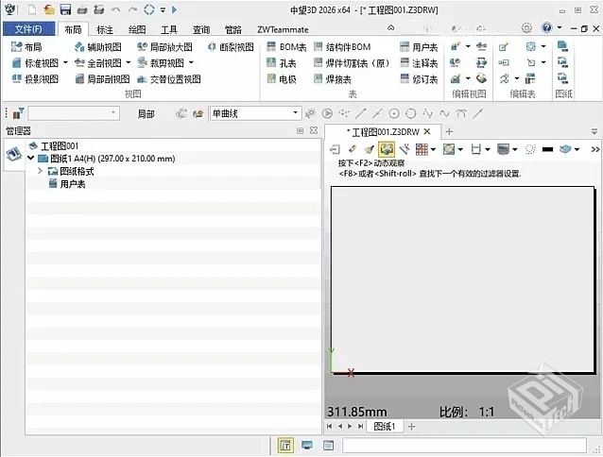Toggle the highlighted status bar icon at bottom
This screenshot has height=457, width=603.
tap(285, 446)
